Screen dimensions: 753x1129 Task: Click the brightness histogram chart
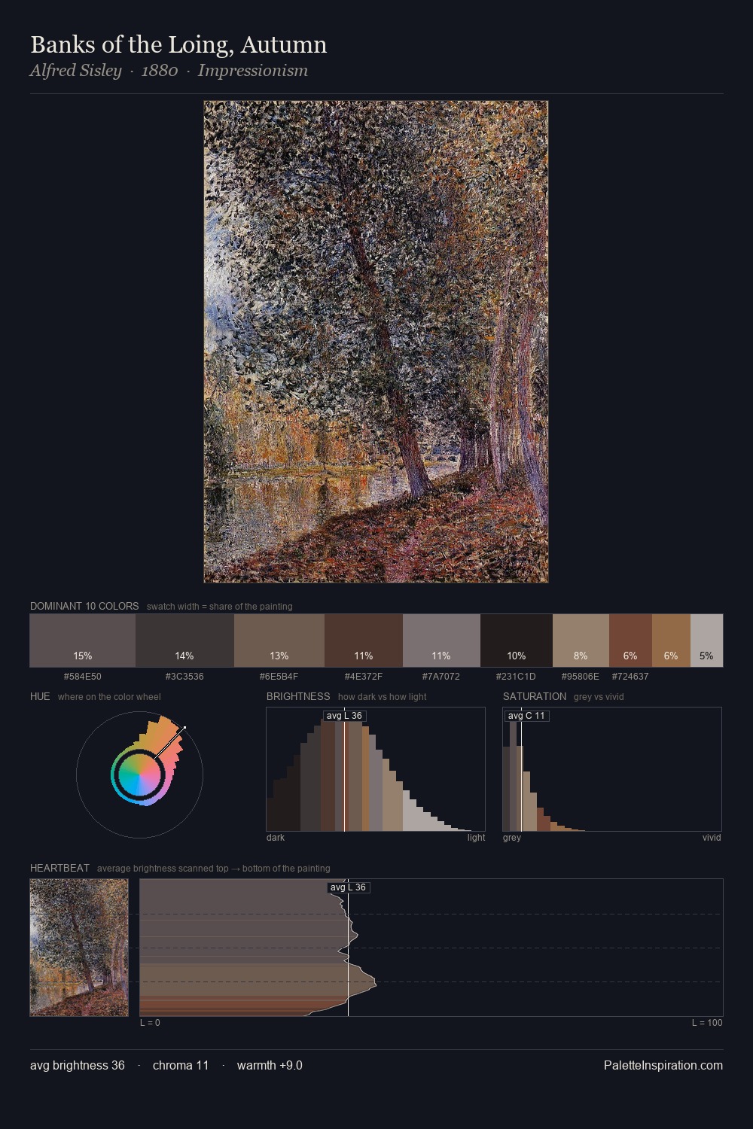coord(376,769)
